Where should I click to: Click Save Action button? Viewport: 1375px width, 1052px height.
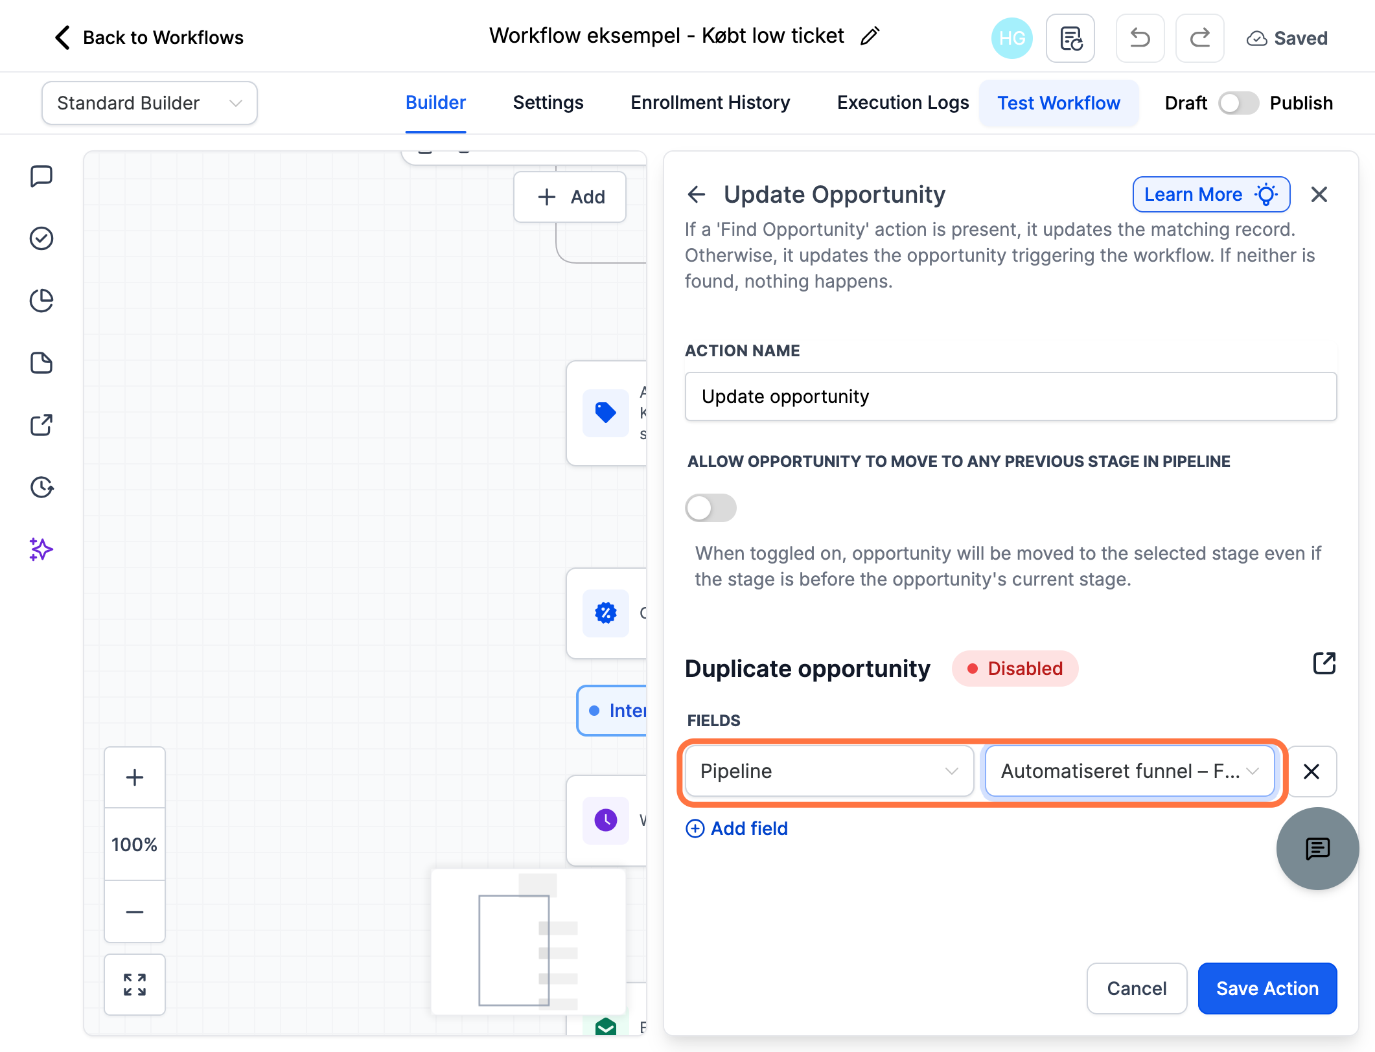1267,989
